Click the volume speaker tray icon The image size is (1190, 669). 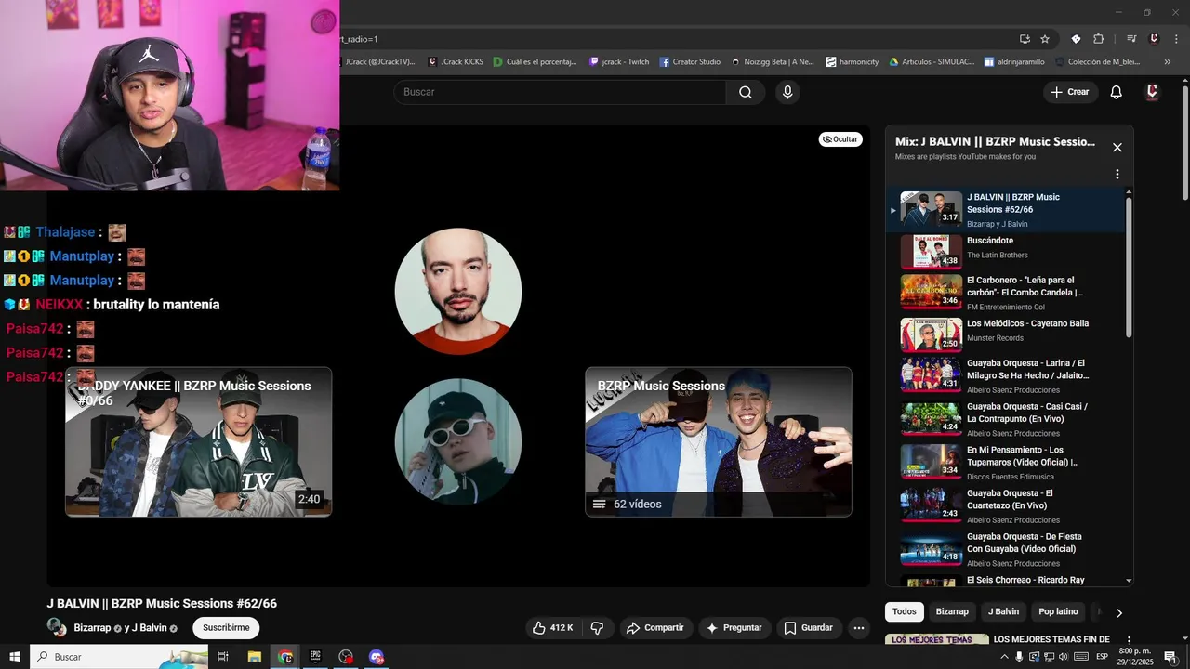(1064, 657)
